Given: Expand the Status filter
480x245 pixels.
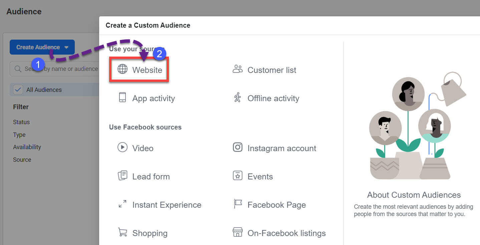Looking at the screenshot, I should click(x=21, y=122).
